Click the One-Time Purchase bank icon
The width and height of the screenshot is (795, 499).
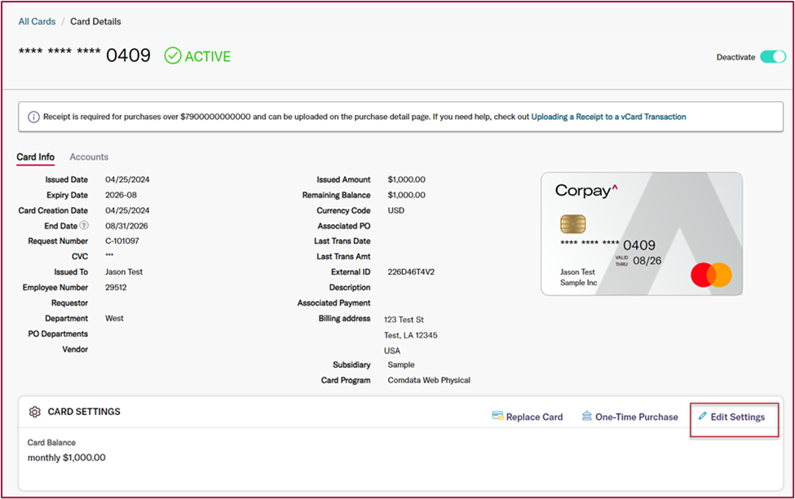[x=586, y=416]
